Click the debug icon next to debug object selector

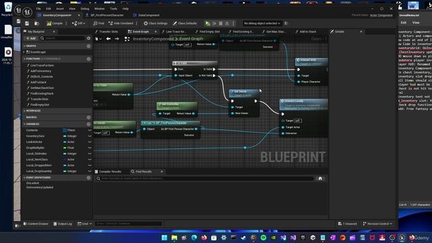point(286,24)
